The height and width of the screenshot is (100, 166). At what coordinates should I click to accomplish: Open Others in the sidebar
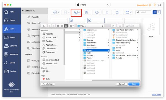click(x=12, y=63)
